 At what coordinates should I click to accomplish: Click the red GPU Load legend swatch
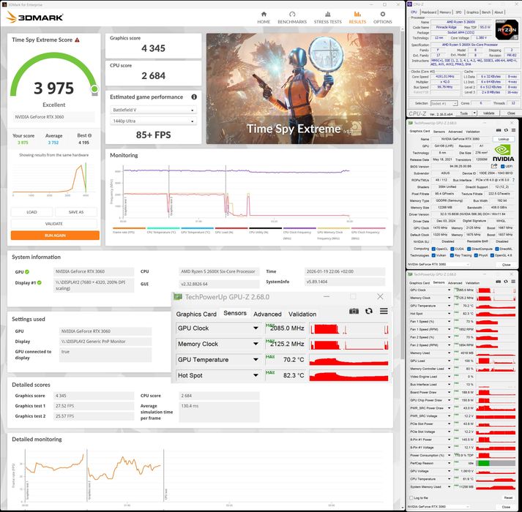(231, 228)
